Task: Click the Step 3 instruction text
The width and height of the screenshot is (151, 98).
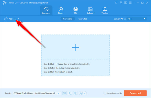Action: [58, 72]
